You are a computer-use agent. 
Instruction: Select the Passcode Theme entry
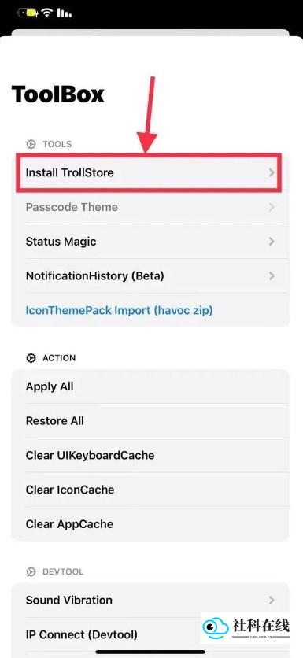tap(150, 207)
